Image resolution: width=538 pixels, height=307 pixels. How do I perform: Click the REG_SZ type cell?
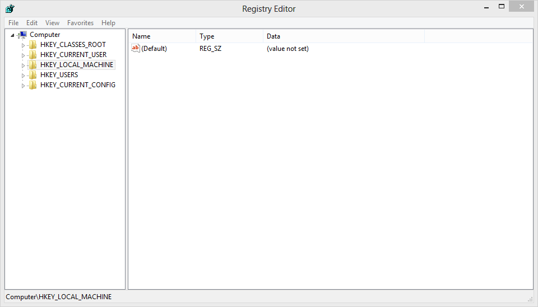coord(210,48)
